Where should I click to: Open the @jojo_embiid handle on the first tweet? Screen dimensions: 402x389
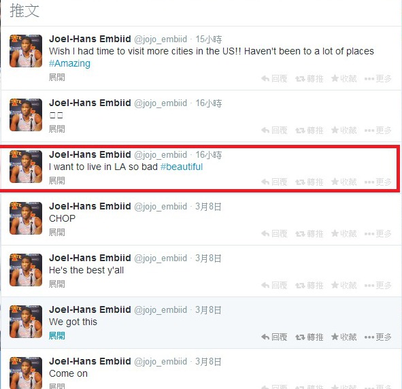[x=161, y=39]
